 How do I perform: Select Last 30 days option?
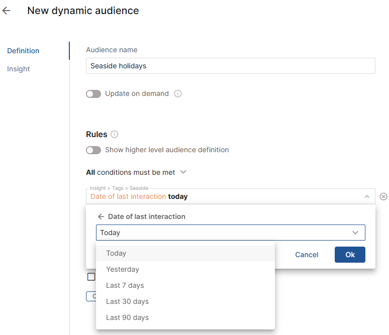coord(185,301)
